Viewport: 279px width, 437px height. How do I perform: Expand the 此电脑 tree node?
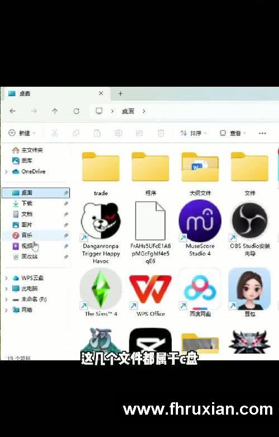click(6, 289)
